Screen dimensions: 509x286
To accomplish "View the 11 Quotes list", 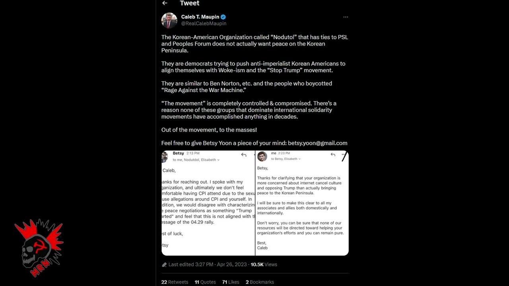I will pos(205,282).
